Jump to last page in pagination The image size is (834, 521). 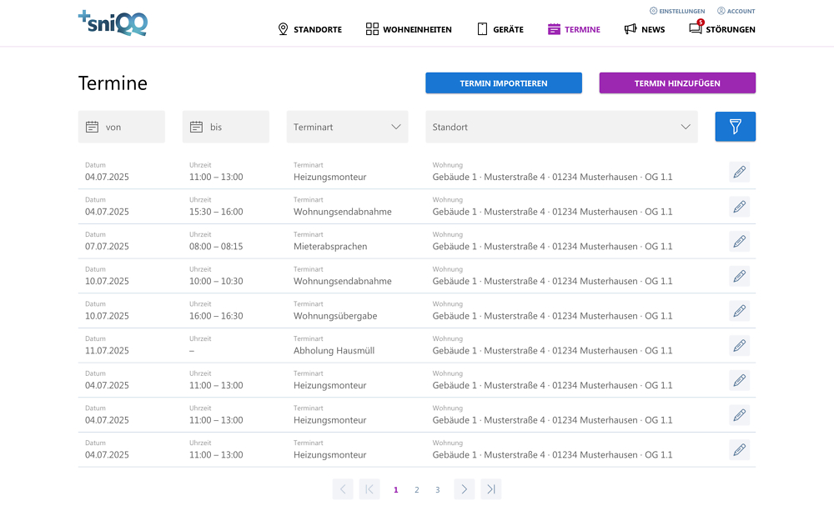pos(491,489)
